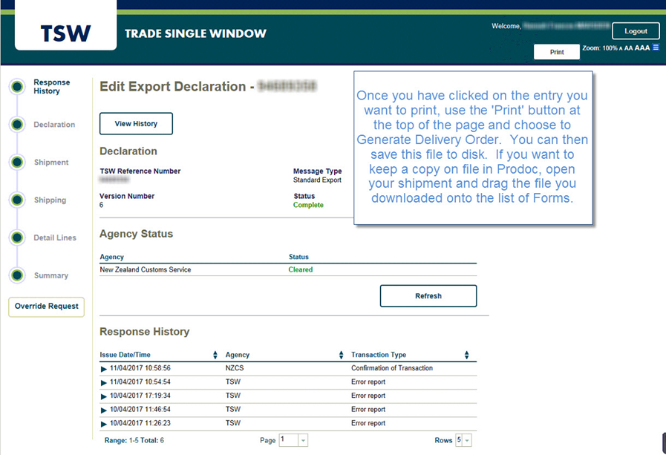666x455 pixels.
Task: Click the Issue Date/Time column header
Action: [125, 355]
